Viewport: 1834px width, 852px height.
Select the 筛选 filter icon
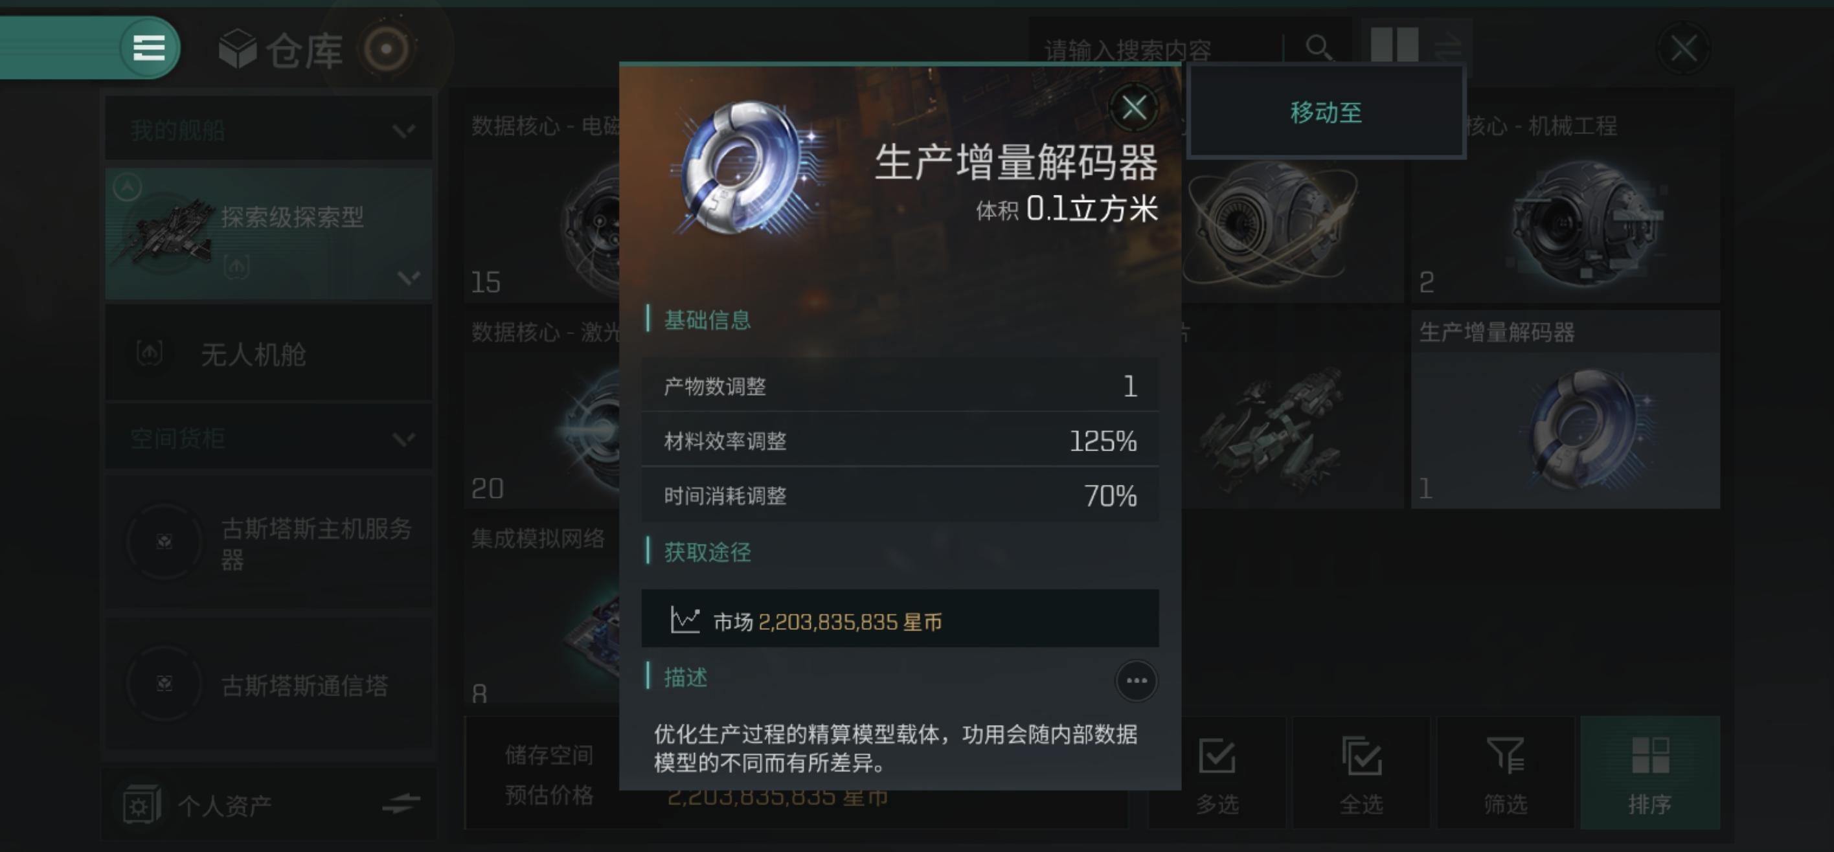[1505, 774]
